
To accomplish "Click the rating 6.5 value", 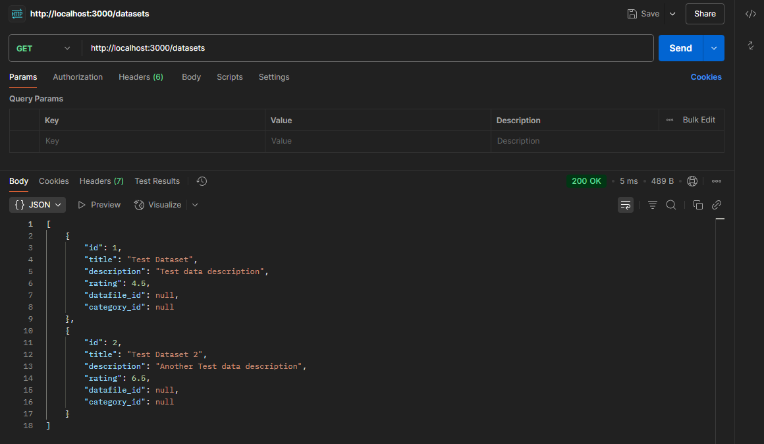I will (x=138, y=379).
